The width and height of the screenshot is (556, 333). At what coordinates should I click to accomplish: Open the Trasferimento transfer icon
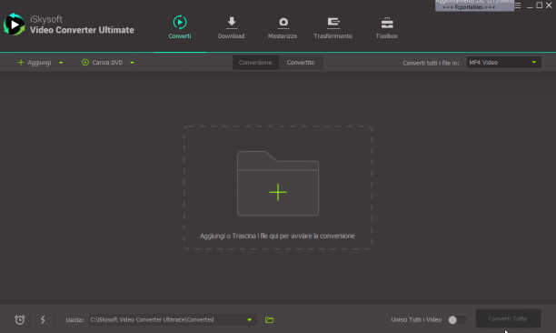(333, 23)
